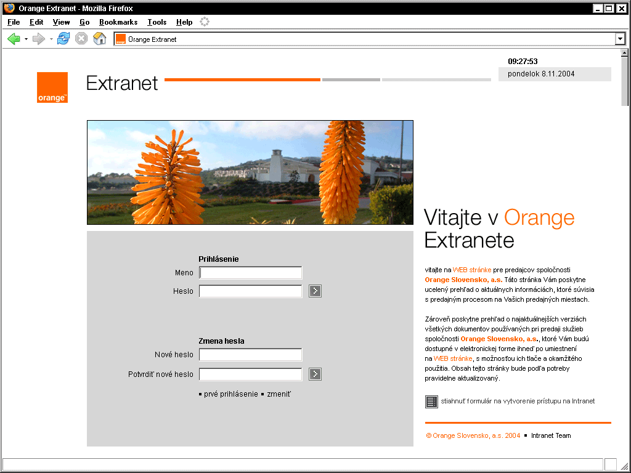
Task: Click the Prihlásenie heading
Action: pos(219,259)
